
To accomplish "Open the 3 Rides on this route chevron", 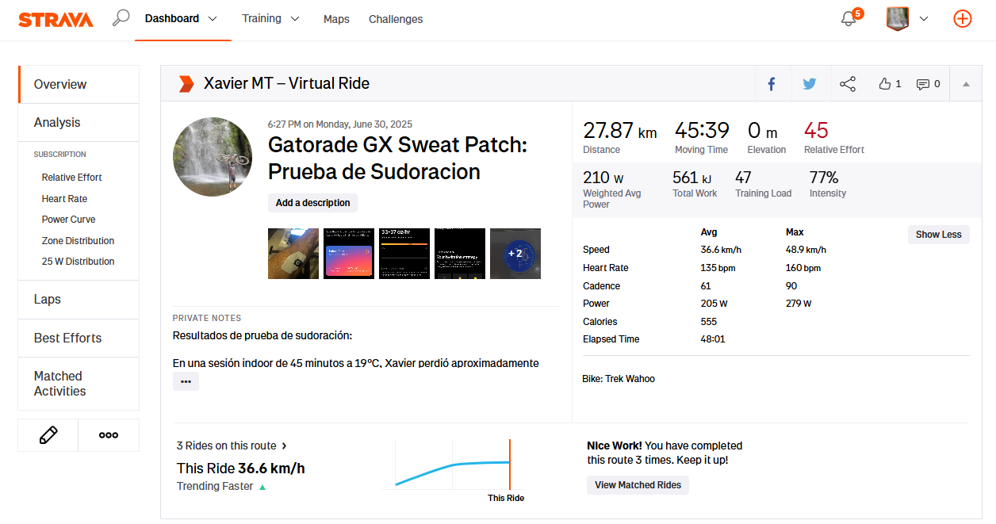I will [285, 446].
